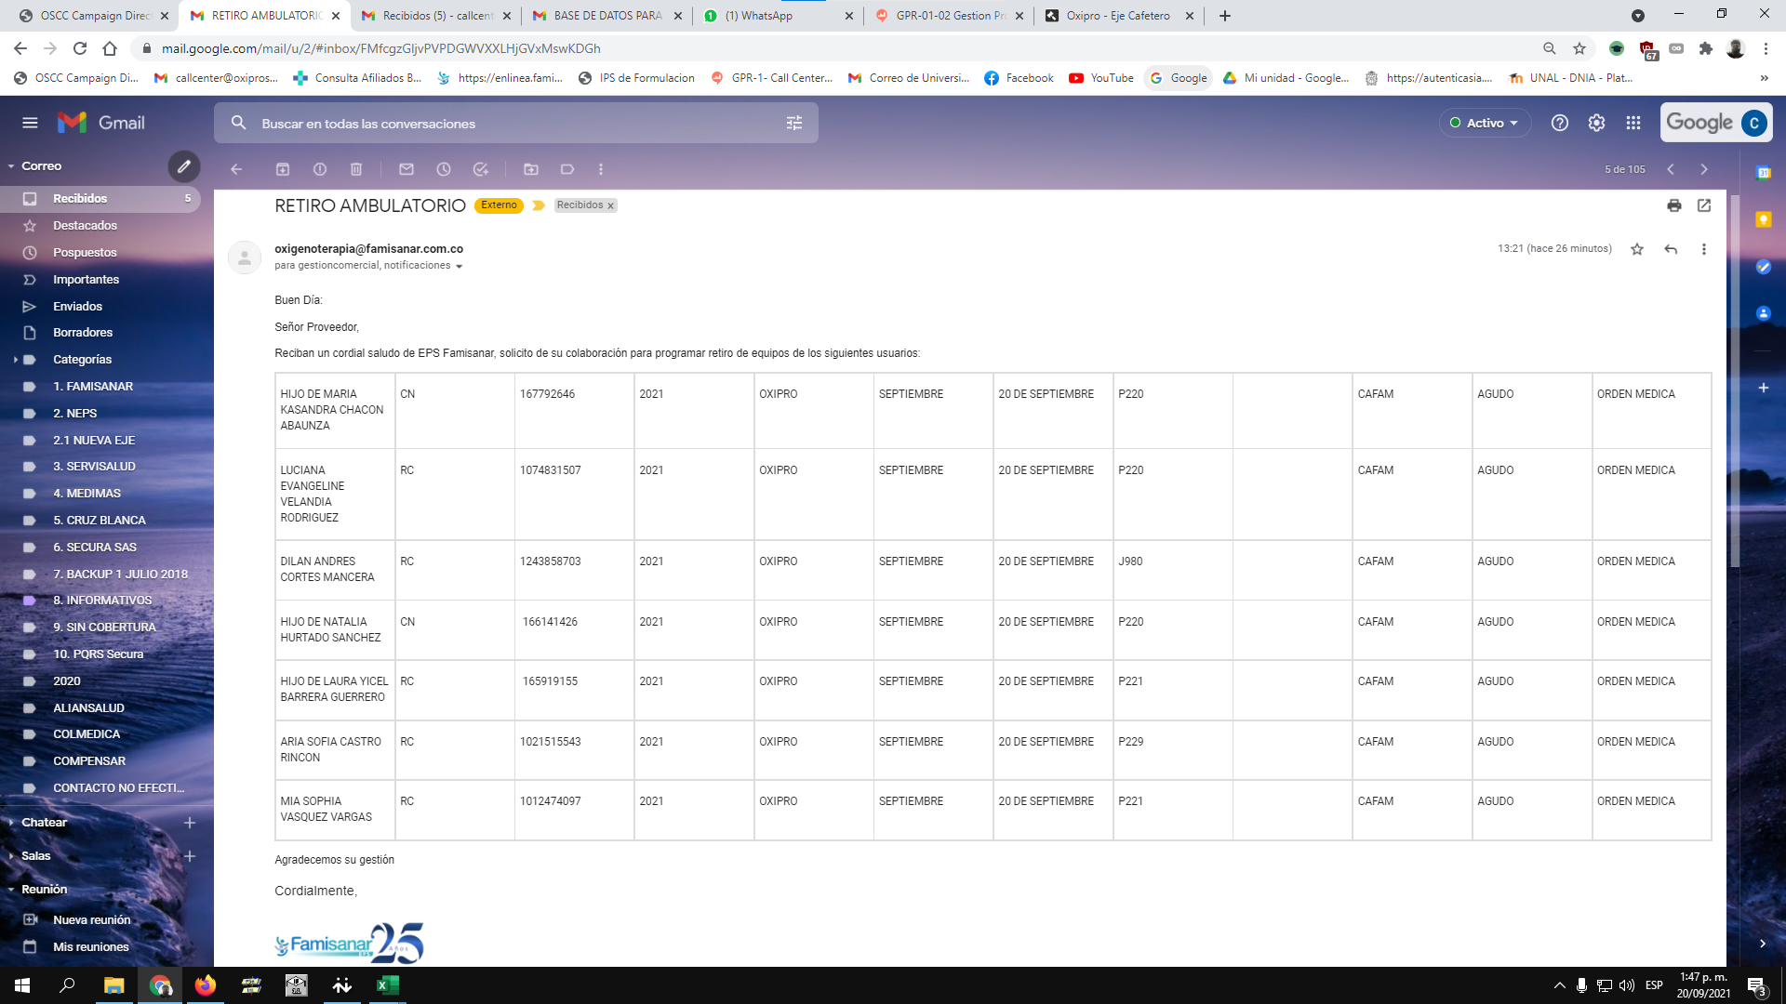Show older conversation arrow
Viewport: 1786px width, 1004px height.
(1704, 169)
